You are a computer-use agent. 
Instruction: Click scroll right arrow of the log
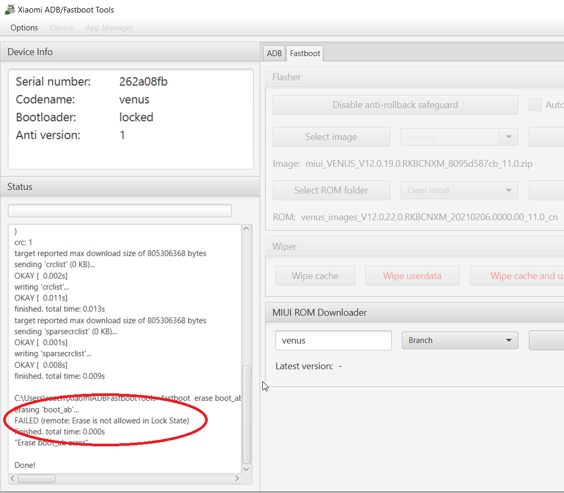237,479
